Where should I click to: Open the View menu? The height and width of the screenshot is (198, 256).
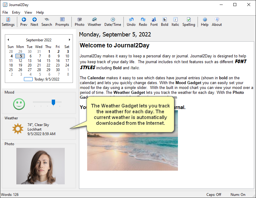pos(28,12)
